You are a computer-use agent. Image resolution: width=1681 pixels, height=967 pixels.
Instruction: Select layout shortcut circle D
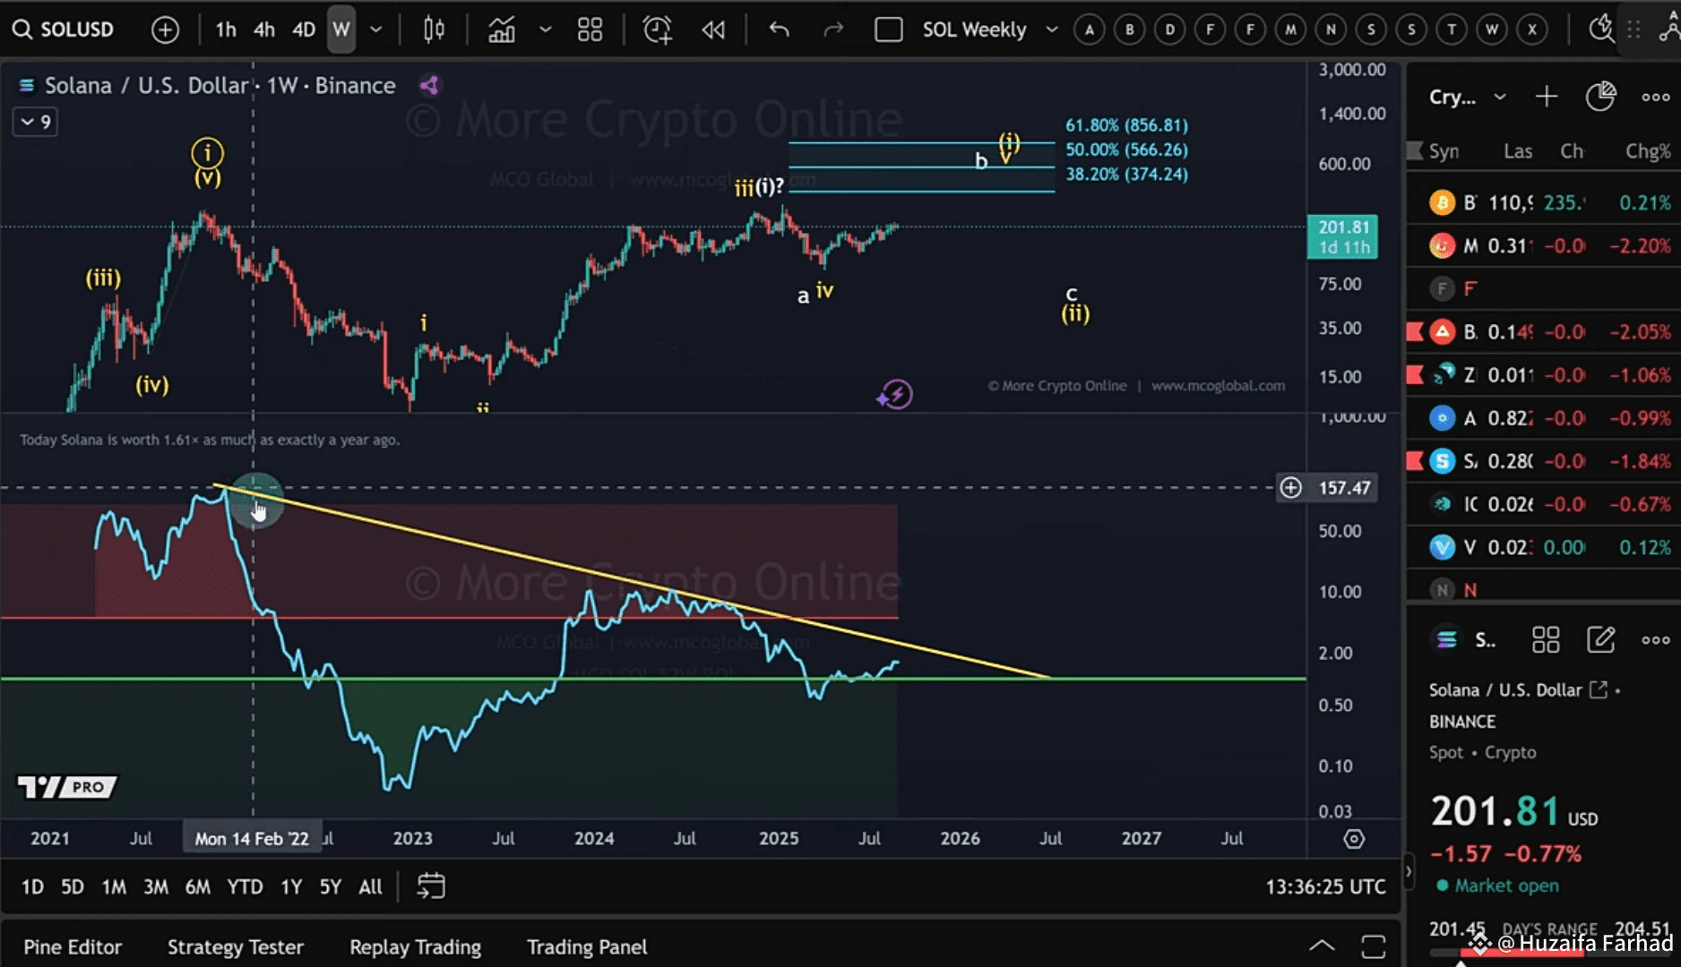coord(1170,30)
